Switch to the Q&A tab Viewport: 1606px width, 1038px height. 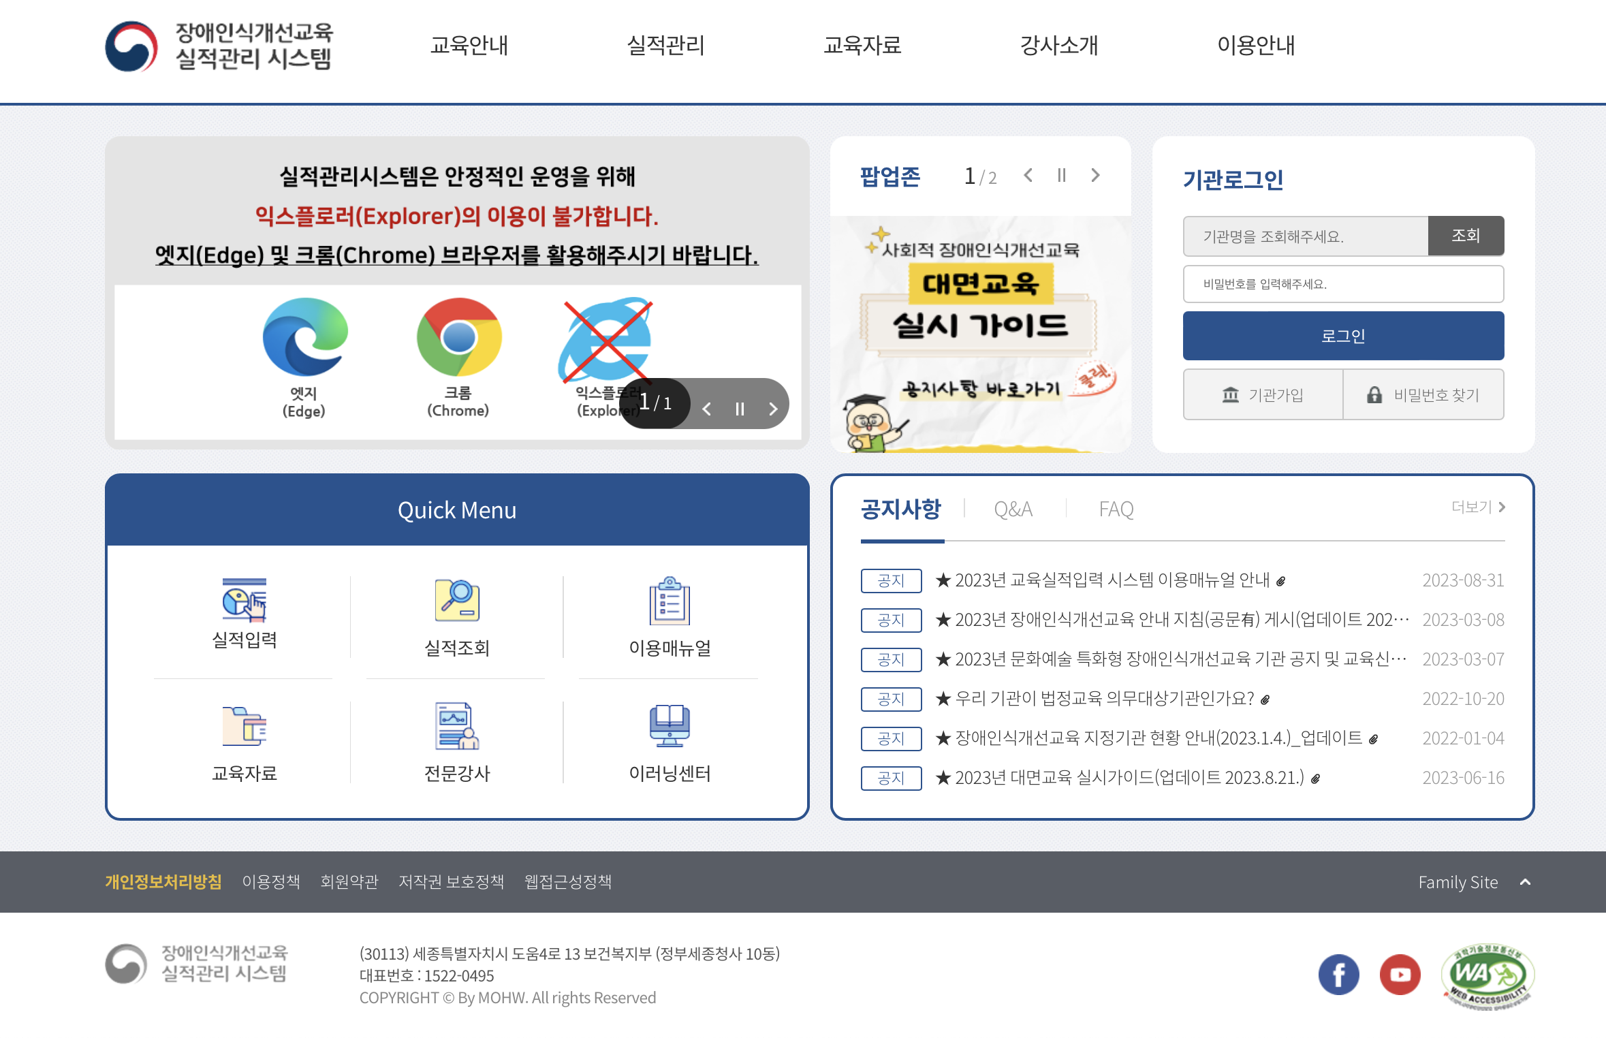pyautogui.click(x=1014, y=508)
